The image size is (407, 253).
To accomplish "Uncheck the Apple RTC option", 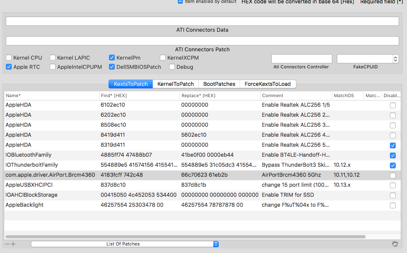I will (9, 67).
